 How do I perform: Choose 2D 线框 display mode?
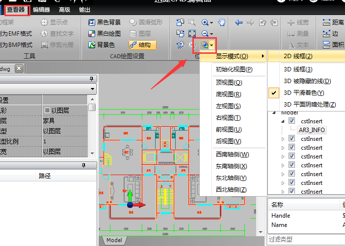pyautogui.click(x=298, y=56)
